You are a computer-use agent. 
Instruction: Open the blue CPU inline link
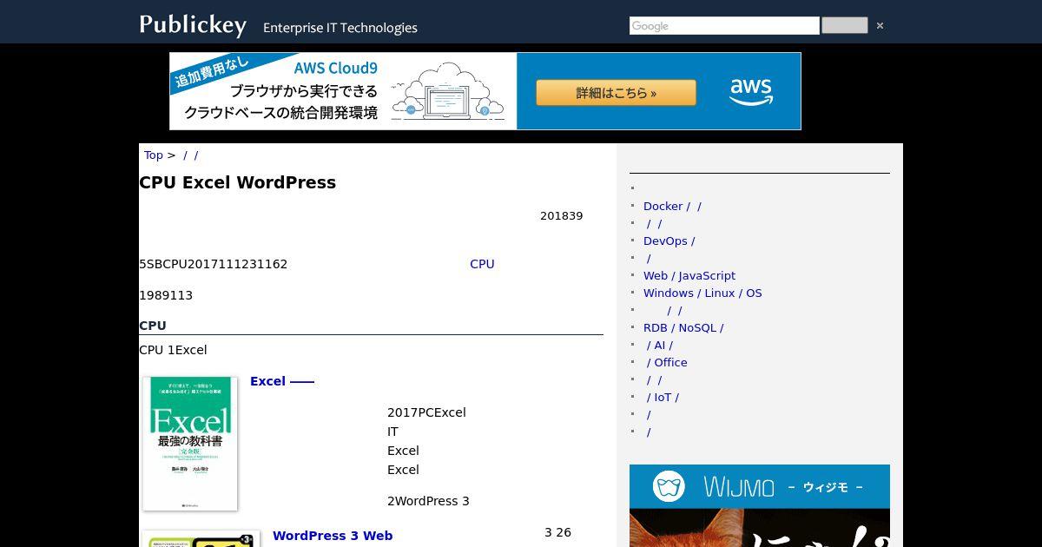[x=482, y=264]
